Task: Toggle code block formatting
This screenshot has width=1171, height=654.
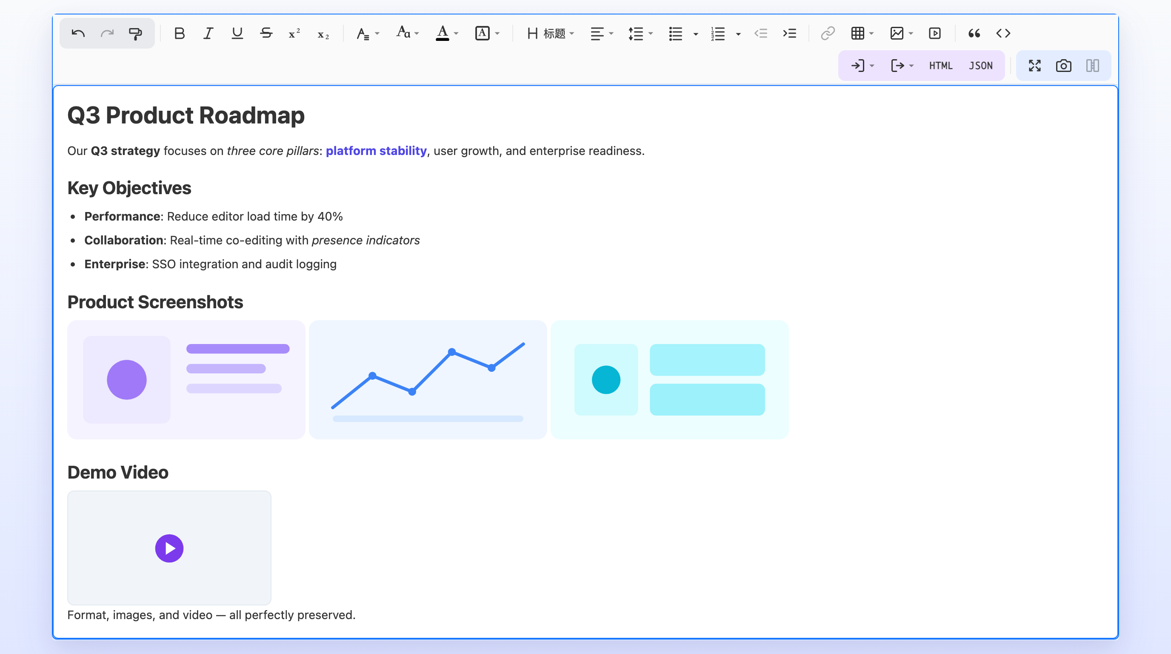Action: [x=1003, y=33]
